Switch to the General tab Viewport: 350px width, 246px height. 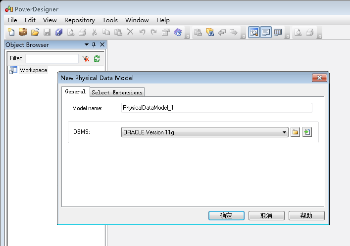coord(75,91)
